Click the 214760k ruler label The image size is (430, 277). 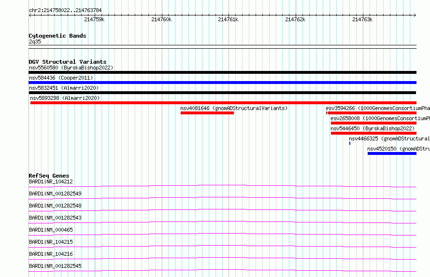point(161,19)
